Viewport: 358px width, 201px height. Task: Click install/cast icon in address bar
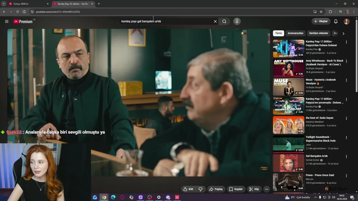pos(315,12)
